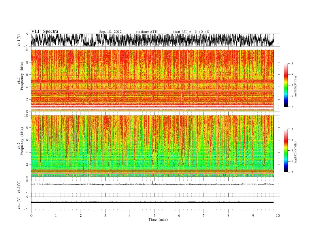Click the time axis tick label '2'
The height and width of the screenshot is (242, 313).
point(81,216)
